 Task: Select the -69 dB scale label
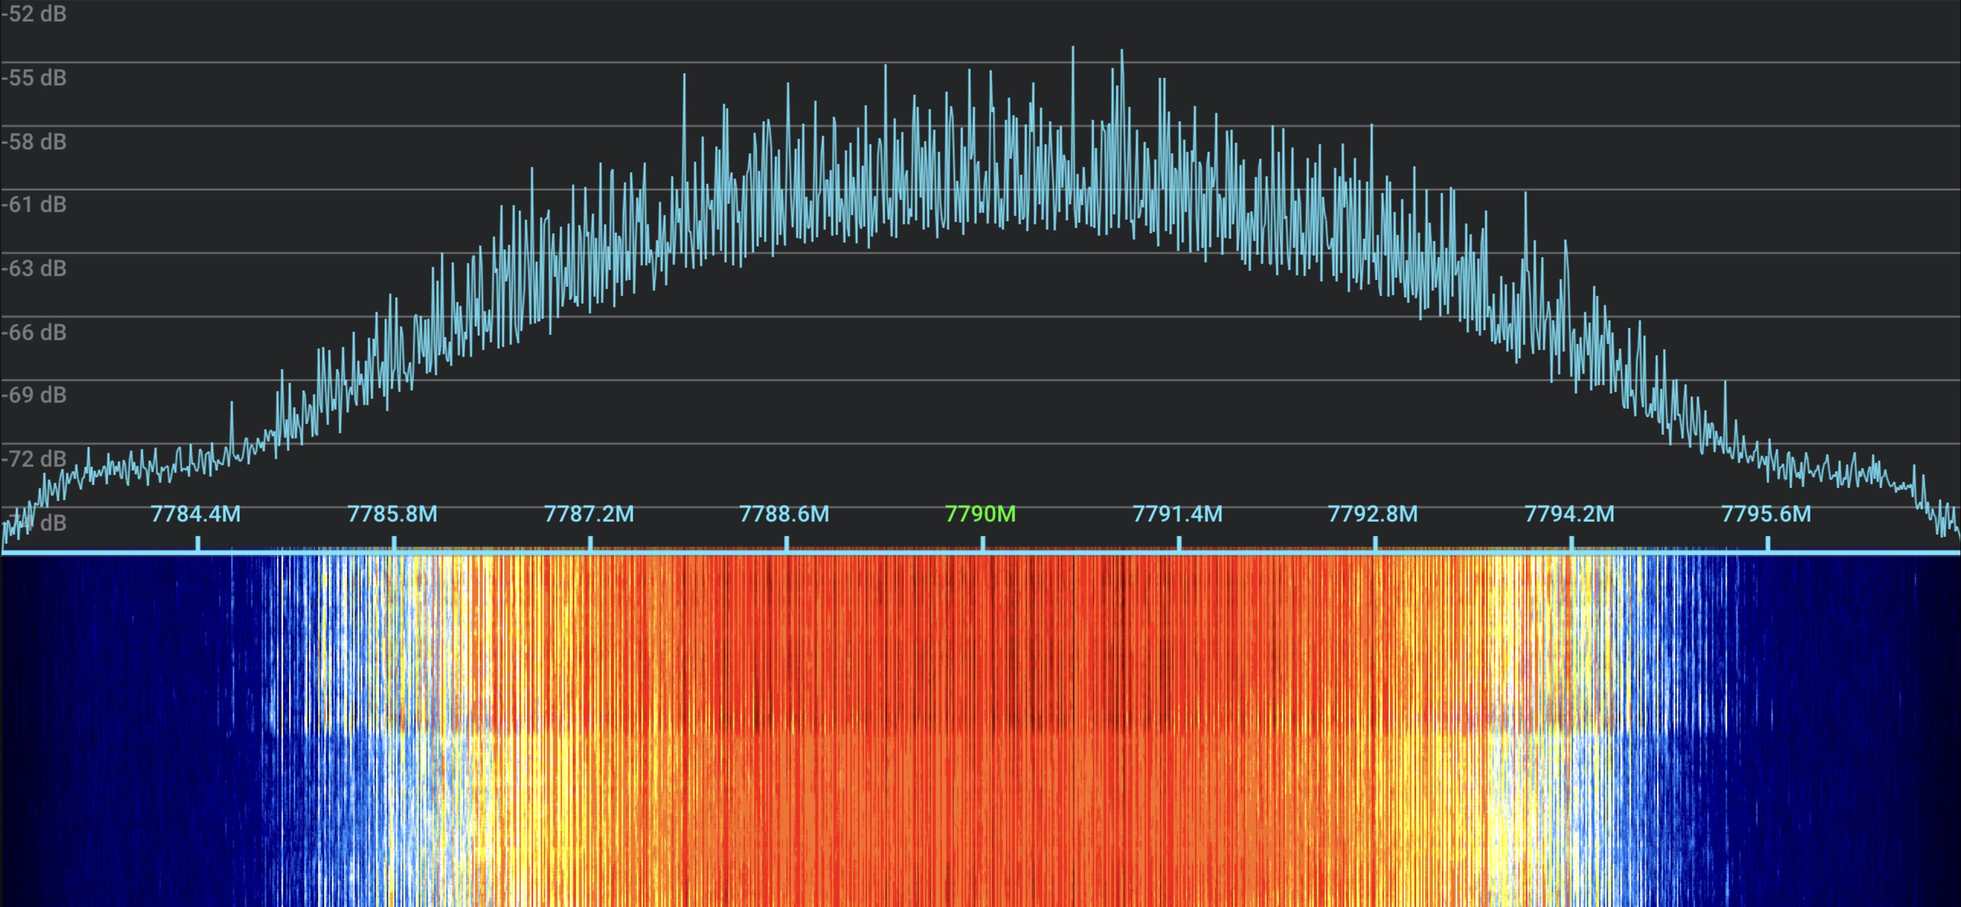[x=33, y=394]
